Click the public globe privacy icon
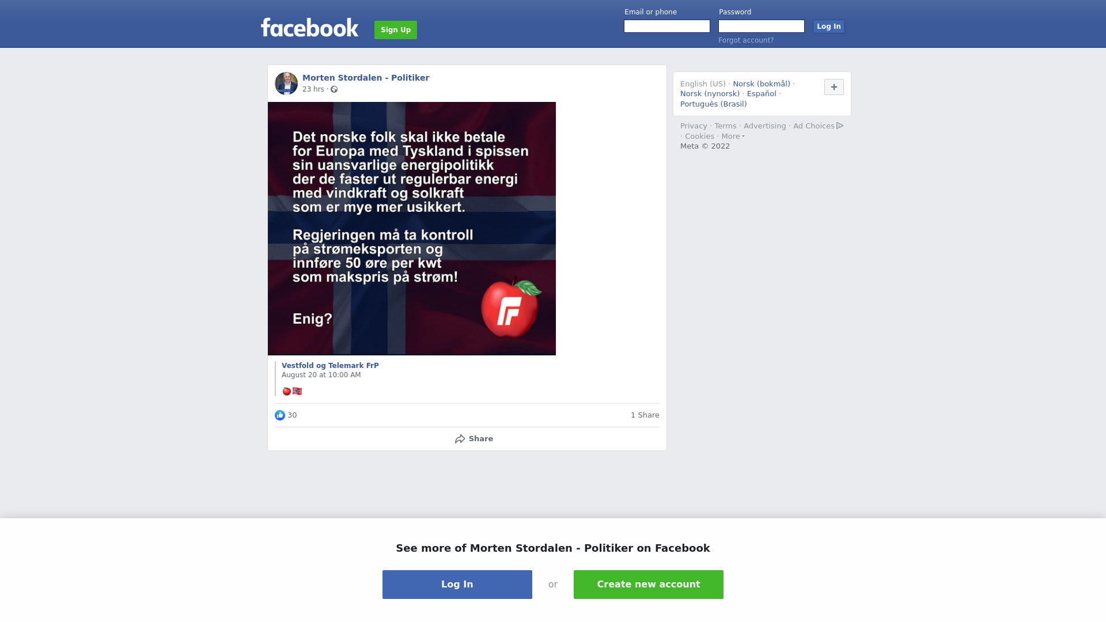This screenshot has width=1106, height=622. pos(334,89)
